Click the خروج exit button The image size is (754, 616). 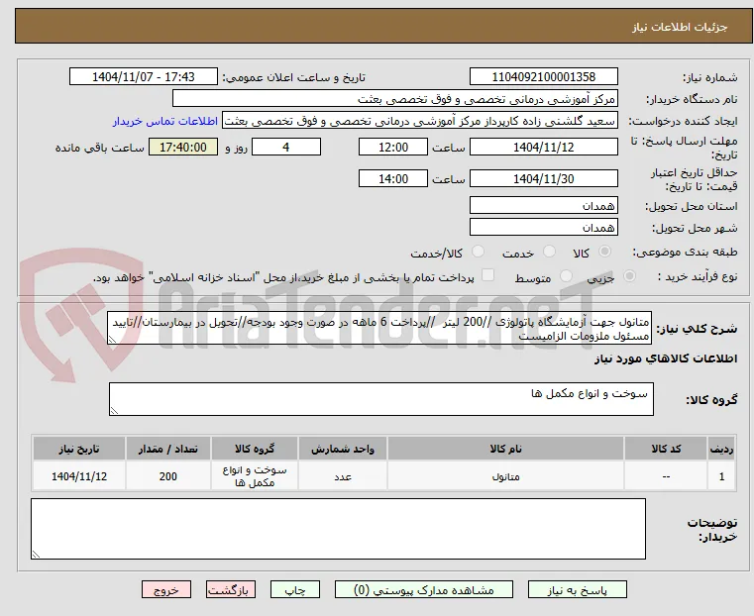point(166,589)
